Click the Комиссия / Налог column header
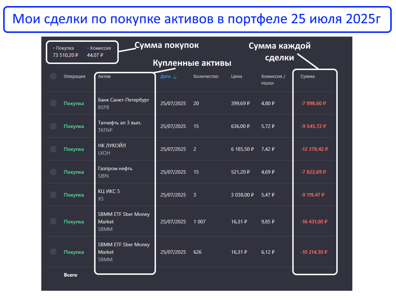The image size is (396, 302). click(273, 80)
